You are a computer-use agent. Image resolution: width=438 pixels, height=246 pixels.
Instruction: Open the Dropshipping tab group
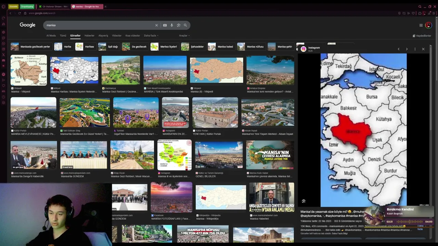(x=27, y=6)
